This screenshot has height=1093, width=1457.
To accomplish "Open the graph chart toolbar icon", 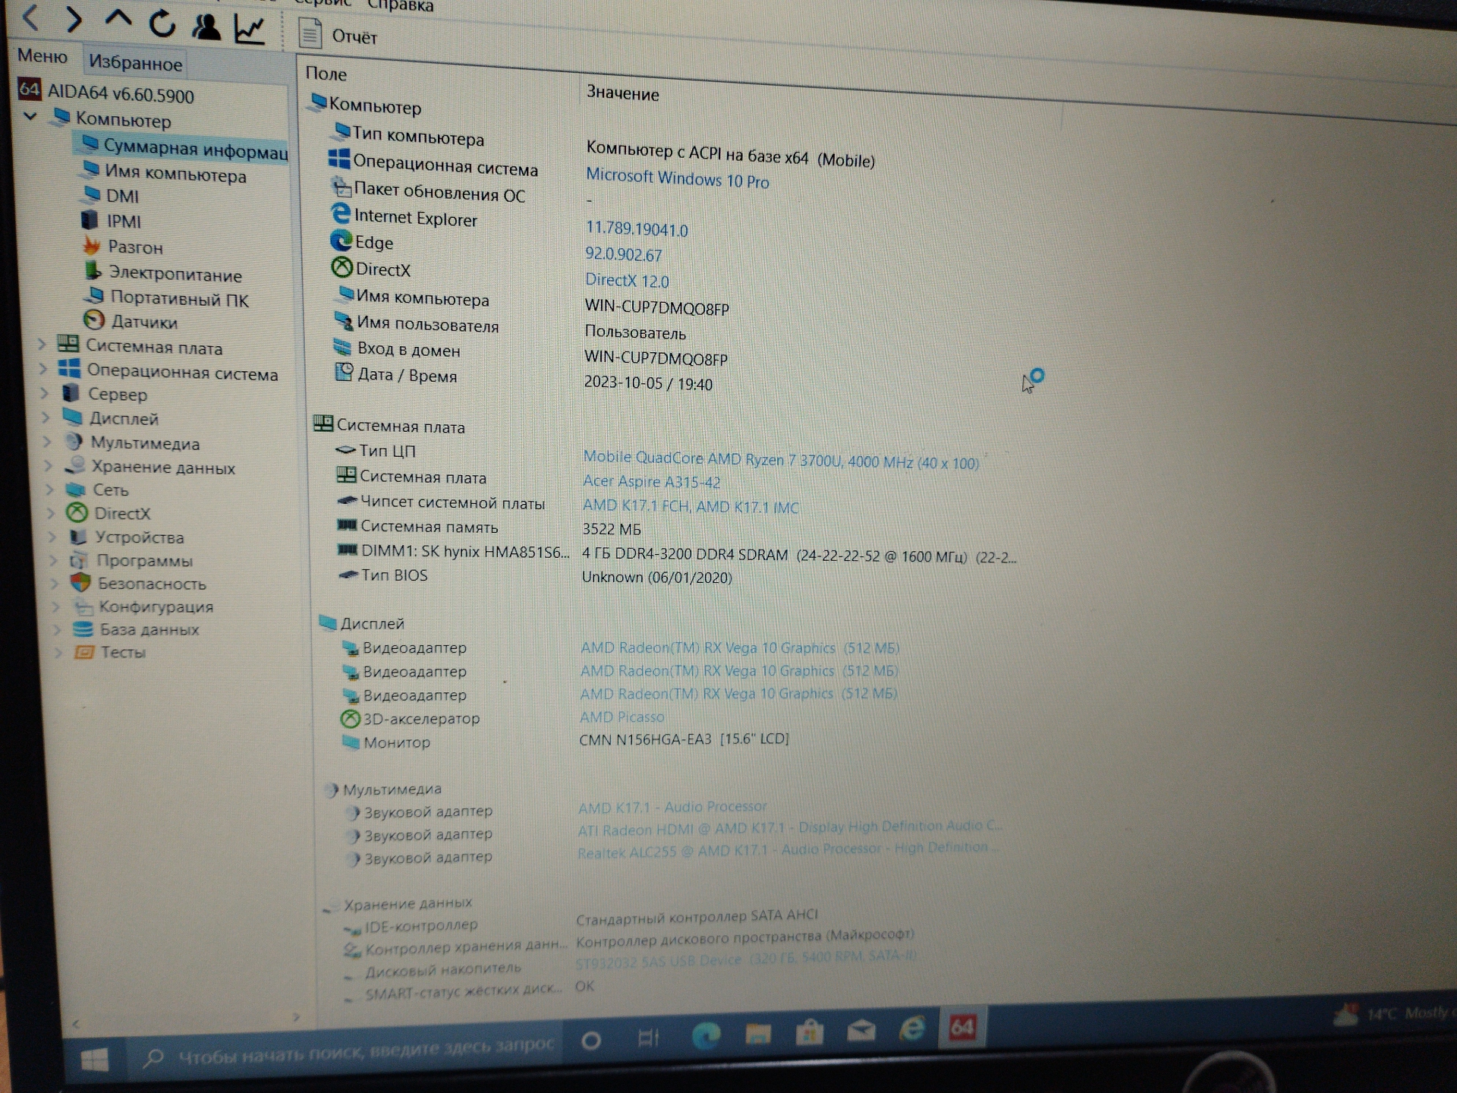I will coord(250,29).
